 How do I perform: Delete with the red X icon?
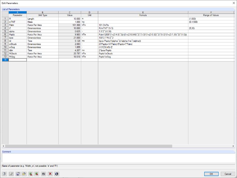[50, 174]
